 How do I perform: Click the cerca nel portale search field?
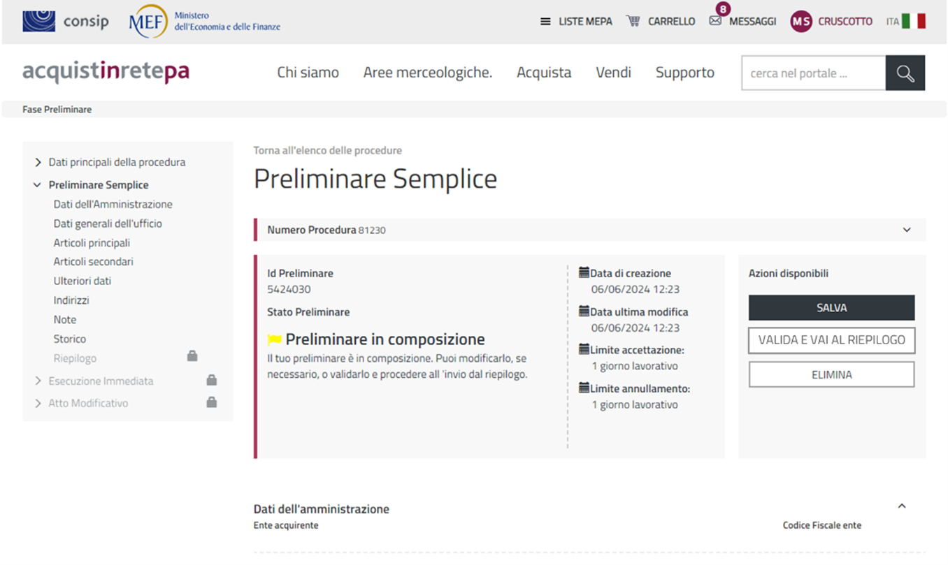[813, 73]
